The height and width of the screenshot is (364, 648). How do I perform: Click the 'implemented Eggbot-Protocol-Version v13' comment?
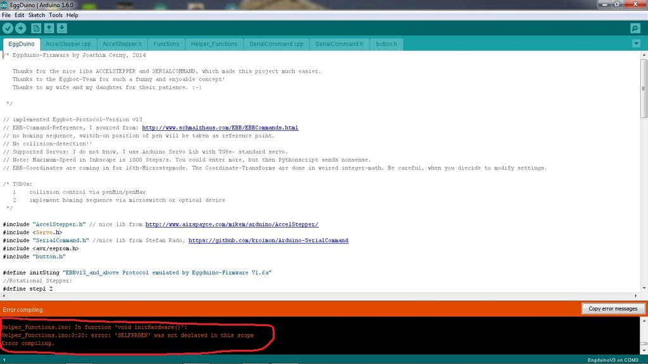tap(72, 119)
